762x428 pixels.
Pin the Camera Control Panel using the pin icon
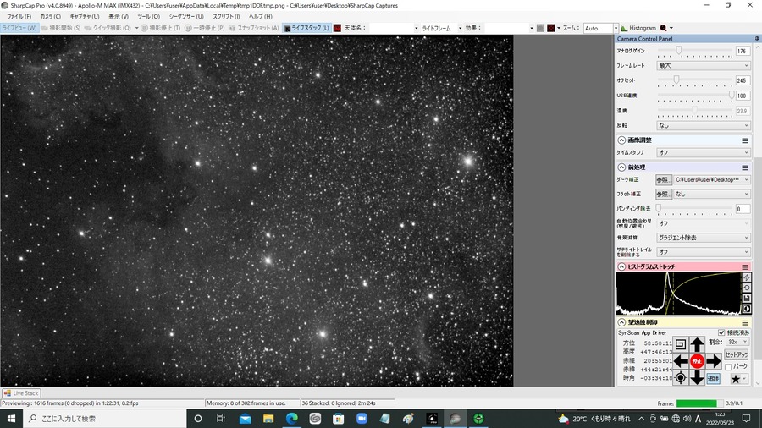point(757,39)
